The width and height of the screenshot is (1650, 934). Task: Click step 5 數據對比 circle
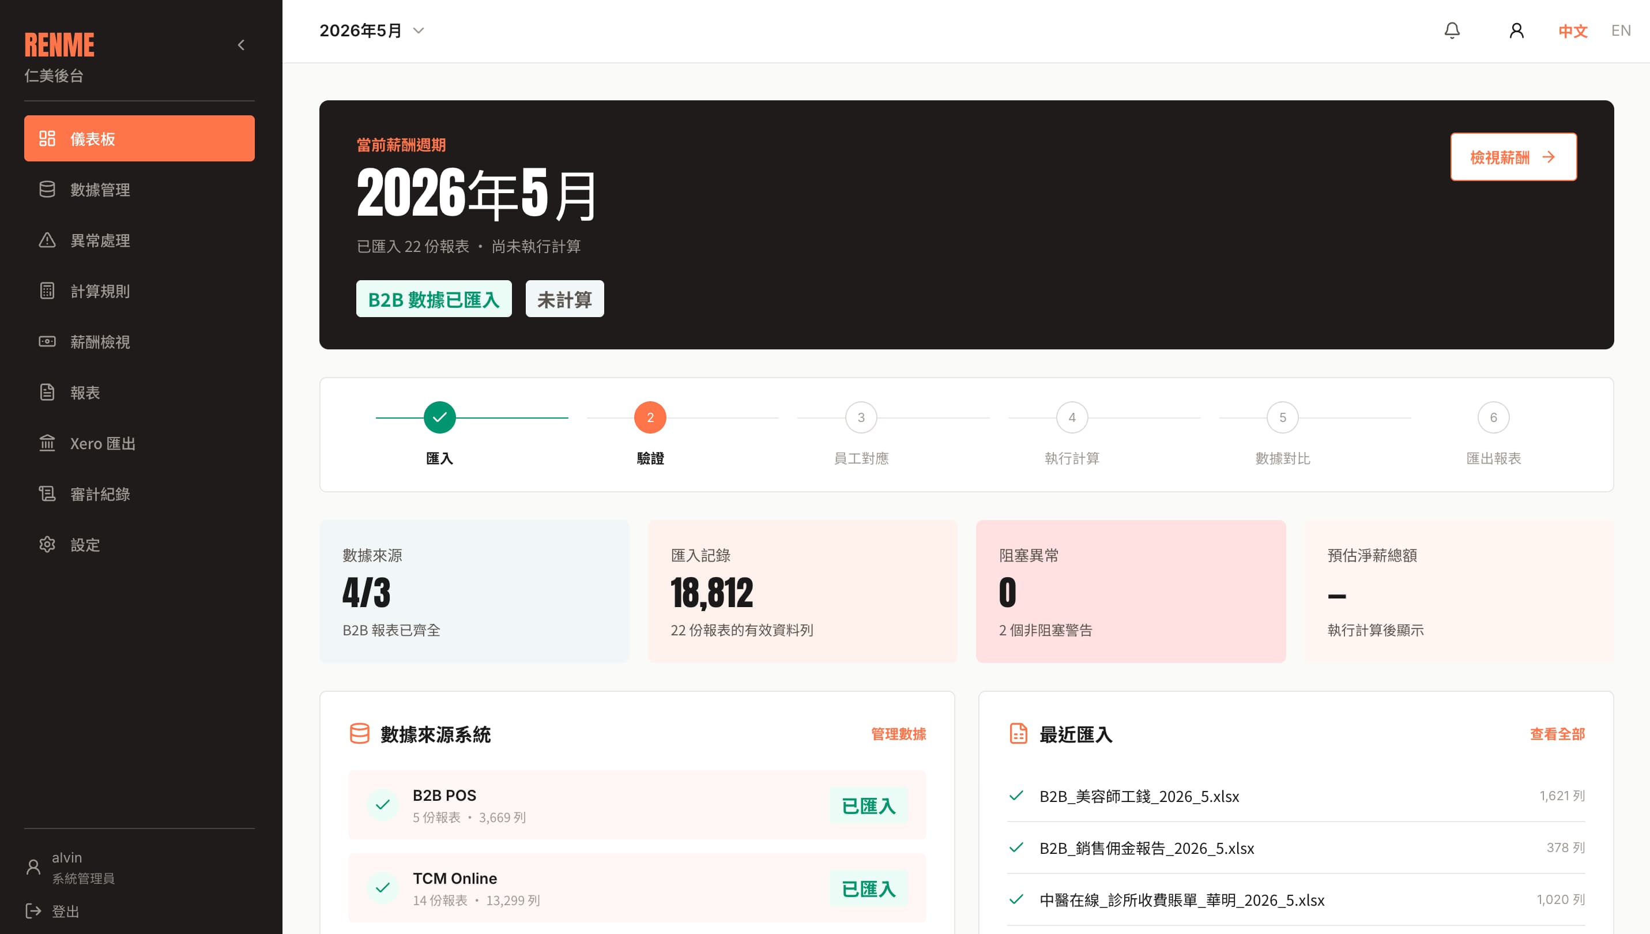point(1282,417)
